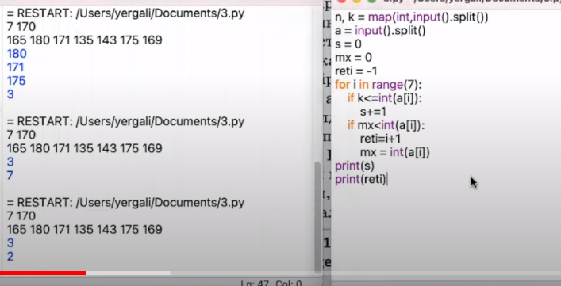Click the 'a = input().split()' line
Image resolution: width=561 pixels, height=286 pixels.
pyautogui.click(x=380, y=31)
